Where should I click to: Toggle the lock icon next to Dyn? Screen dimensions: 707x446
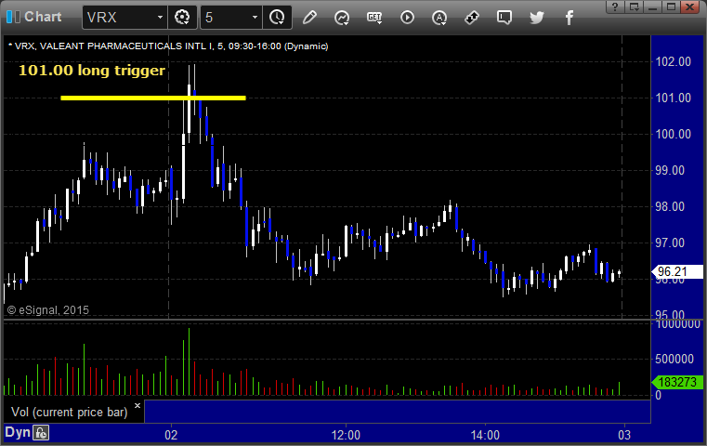41,433
